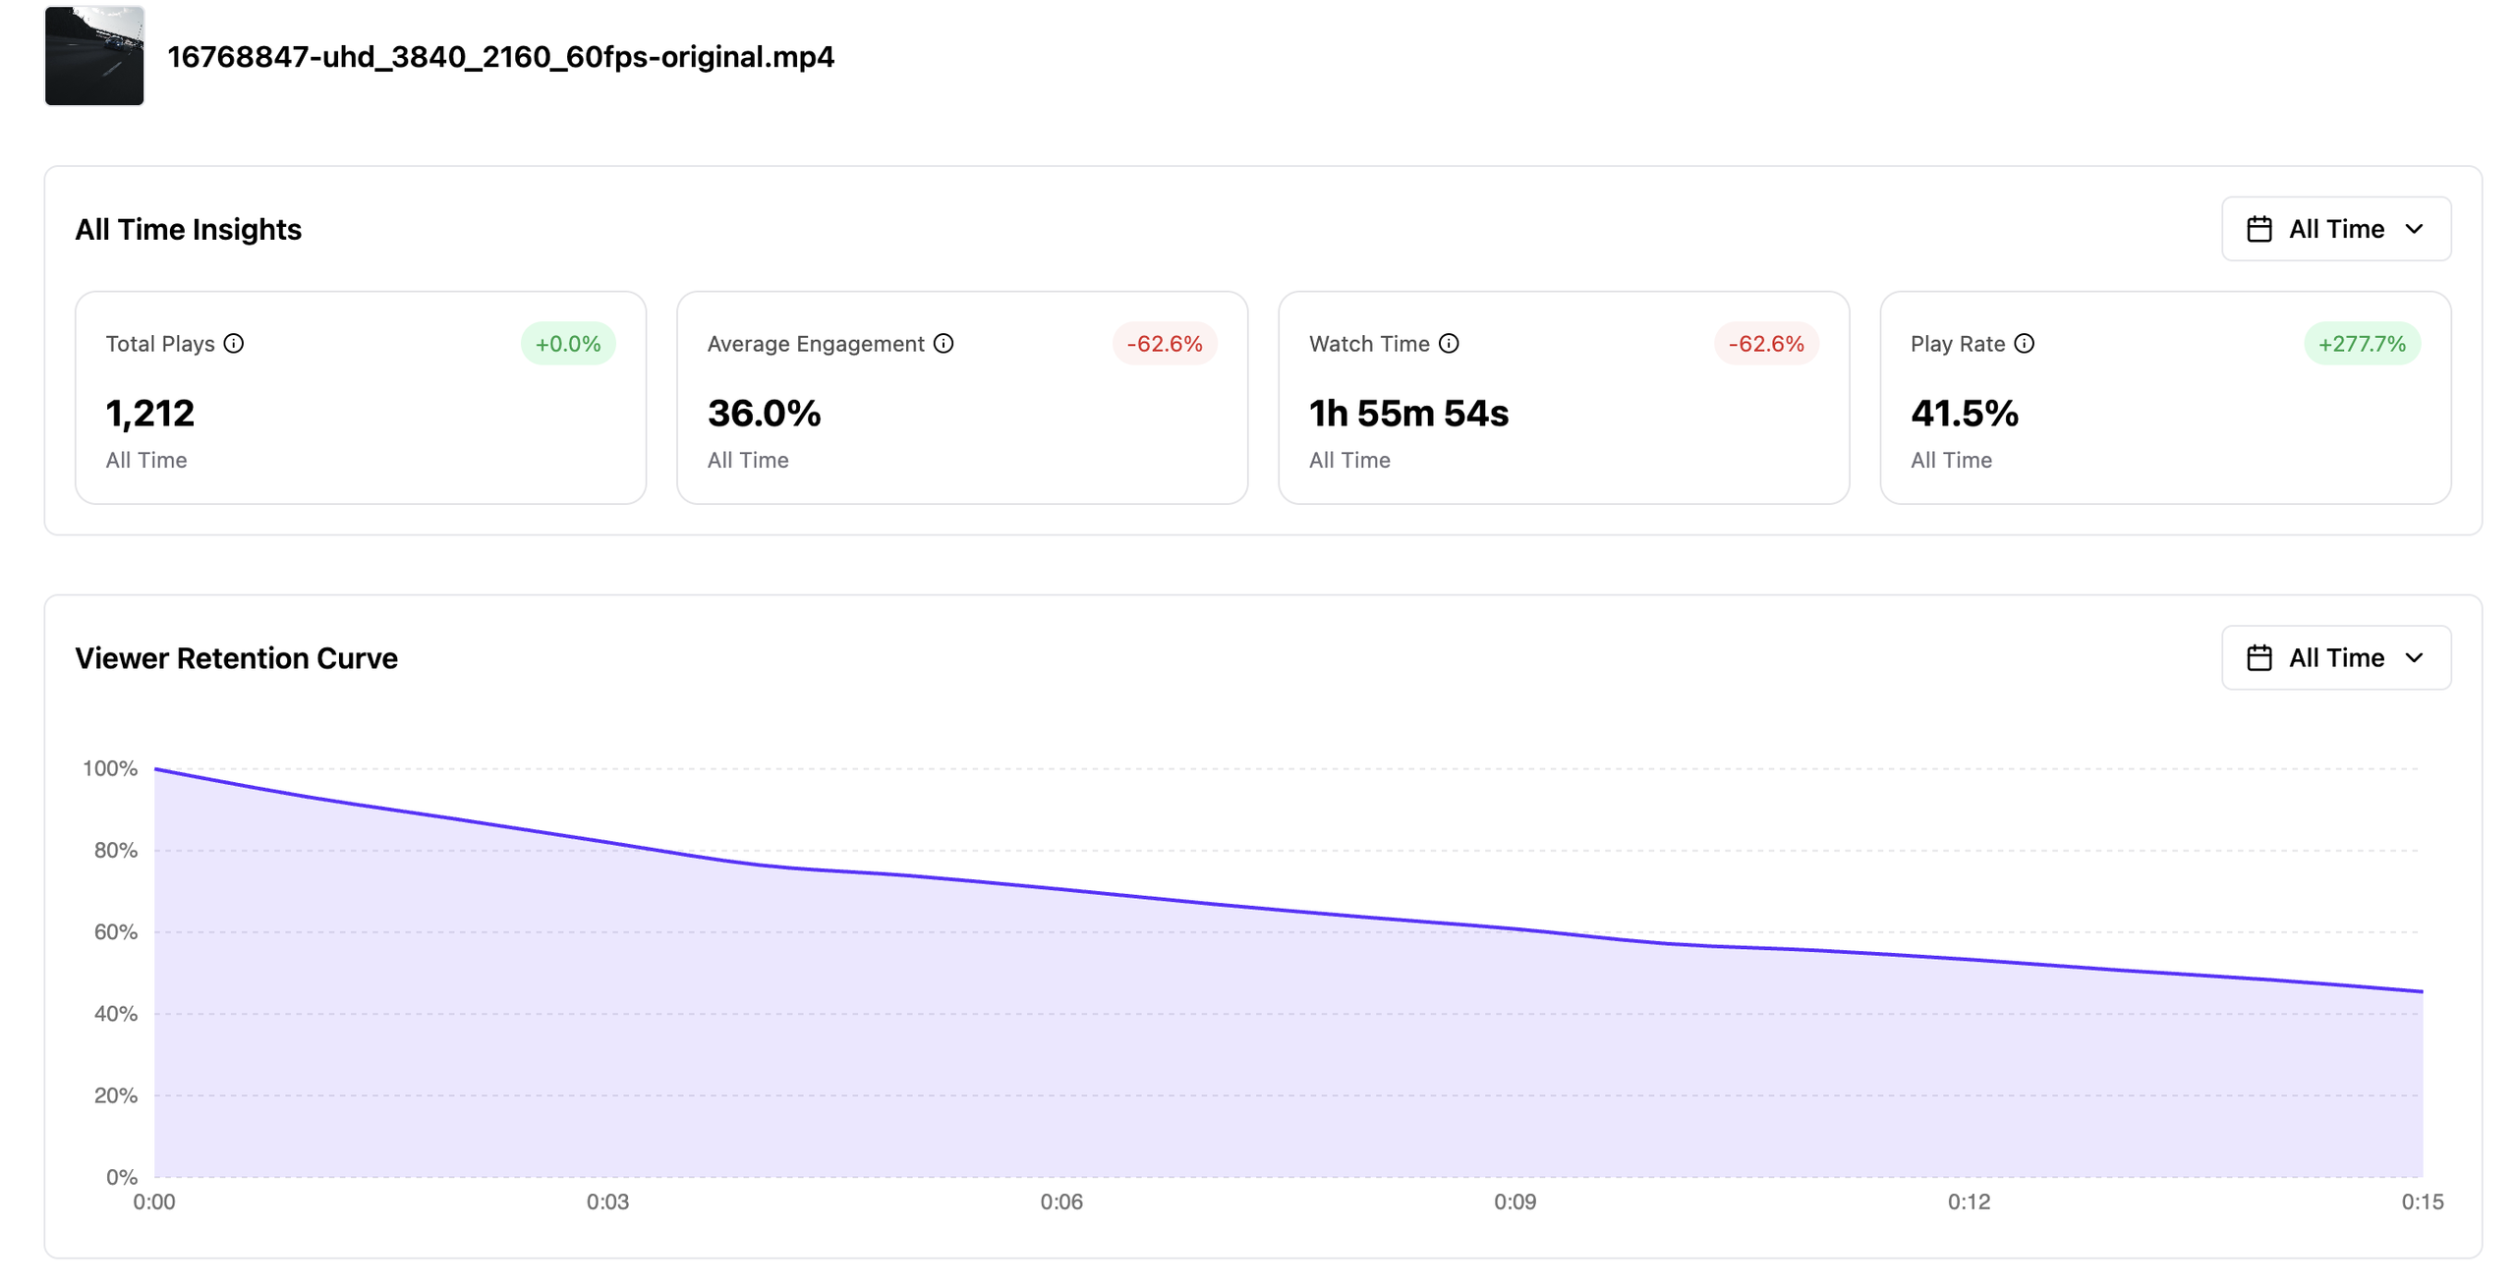Click calendar icon in All Time Insights selector
This screenshot has height=1288, width=2516.
click(2259, 229)
